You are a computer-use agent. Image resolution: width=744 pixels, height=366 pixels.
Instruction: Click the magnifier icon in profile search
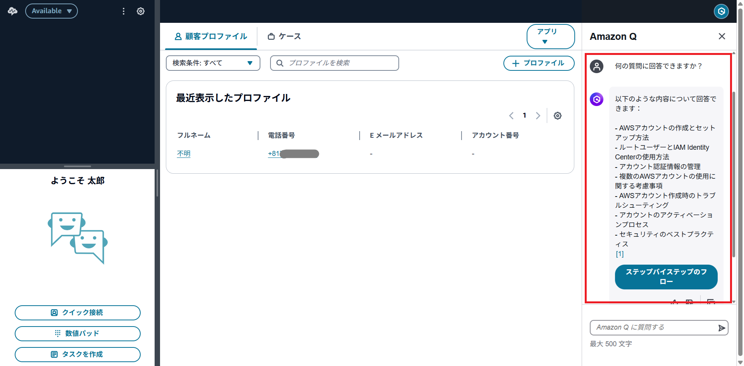point(280,63)
